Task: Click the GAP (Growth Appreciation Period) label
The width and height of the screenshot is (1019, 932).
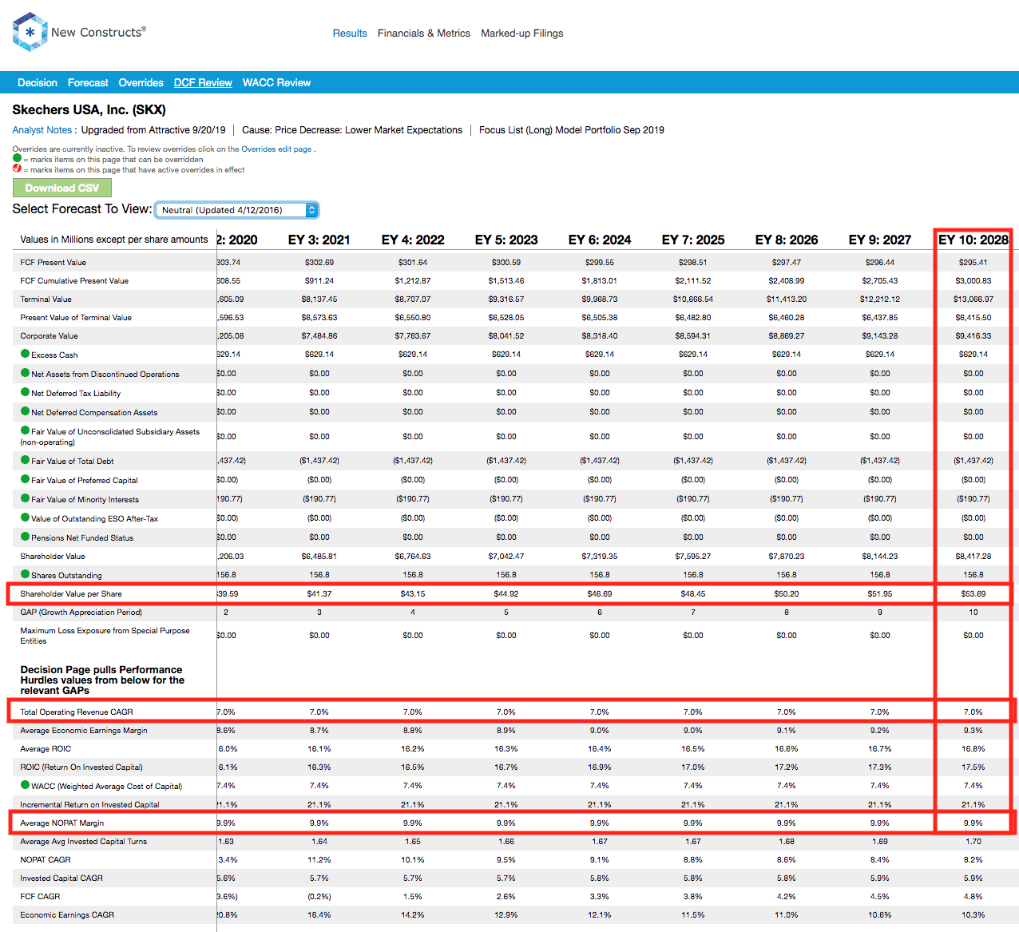Action: click(x=81, y=612)
